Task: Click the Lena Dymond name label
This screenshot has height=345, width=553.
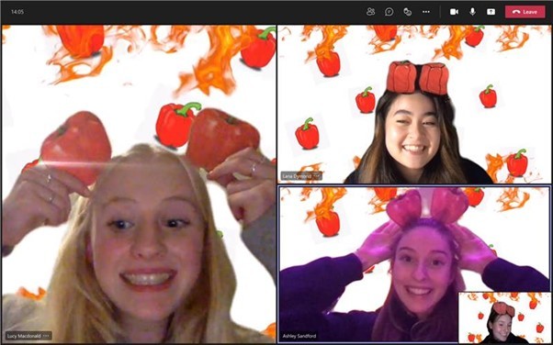Action: click(x=297, y=176)
